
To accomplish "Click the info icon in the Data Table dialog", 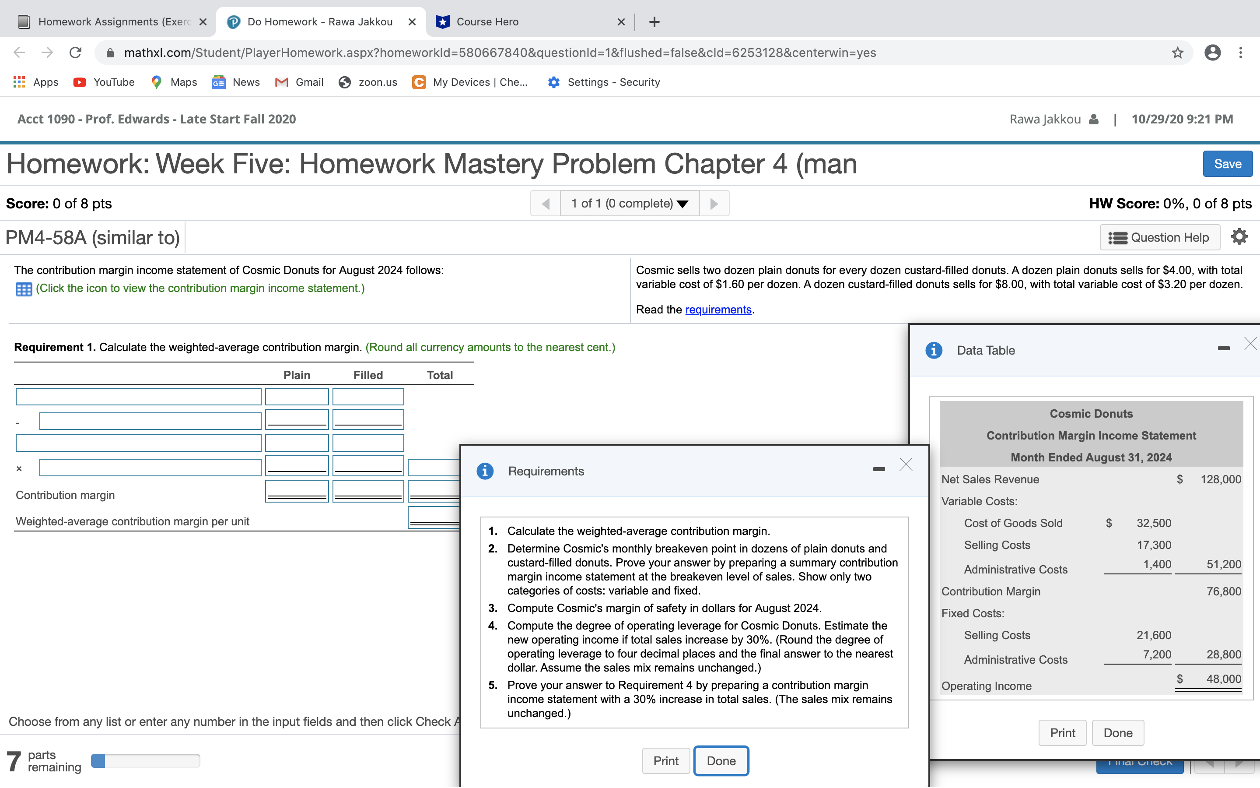I will (934, 350).
